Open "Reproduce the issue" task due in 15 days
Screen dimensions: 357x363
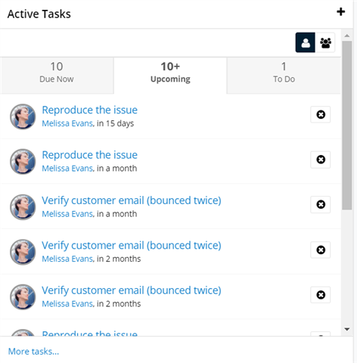(x=89, y=110)
